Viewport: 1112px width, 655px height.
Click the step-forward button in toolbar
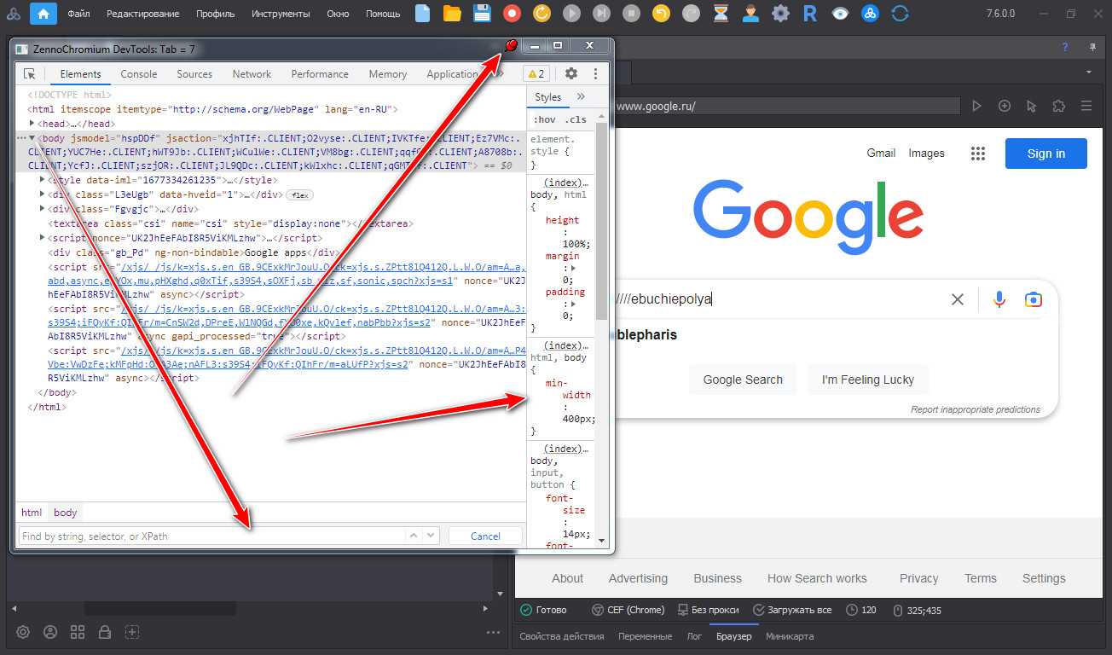601,14
